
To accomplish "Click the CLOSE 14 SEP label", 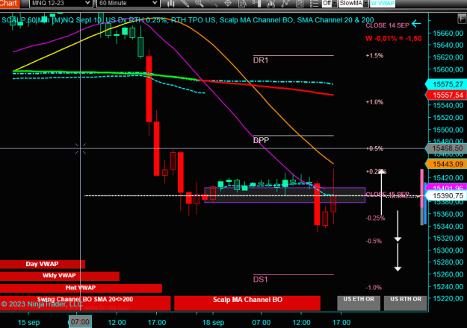I will tap(387, 25).
